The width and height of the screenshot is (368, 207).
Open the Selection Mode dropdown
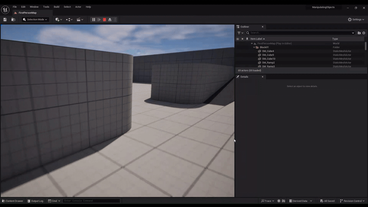[x=35, y=20]
